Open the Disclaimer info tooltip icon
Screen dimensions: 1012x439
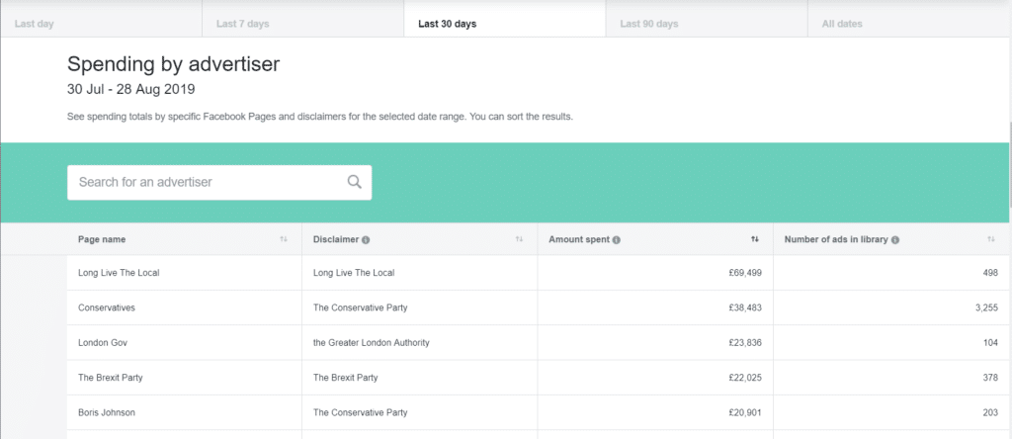click(x=366, y=240)
